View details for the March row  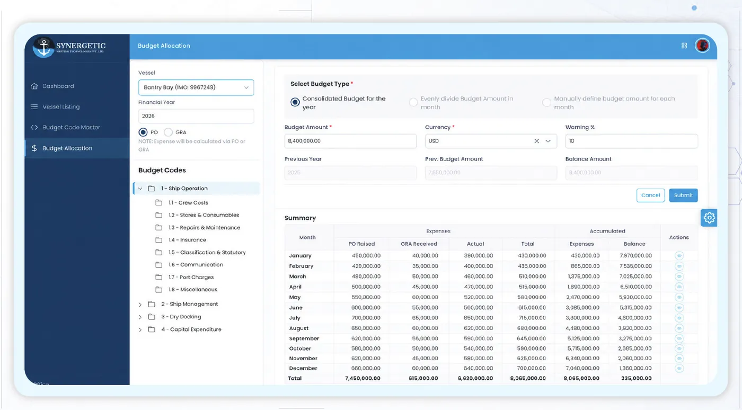pyautogui.click(x=679, y=277)
